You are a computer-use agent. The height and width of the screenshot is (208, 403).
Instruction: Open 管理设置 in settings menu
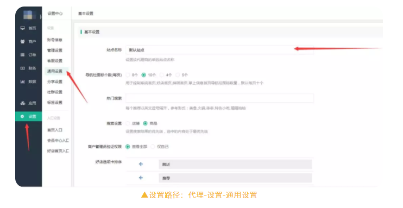click(54, 51)
